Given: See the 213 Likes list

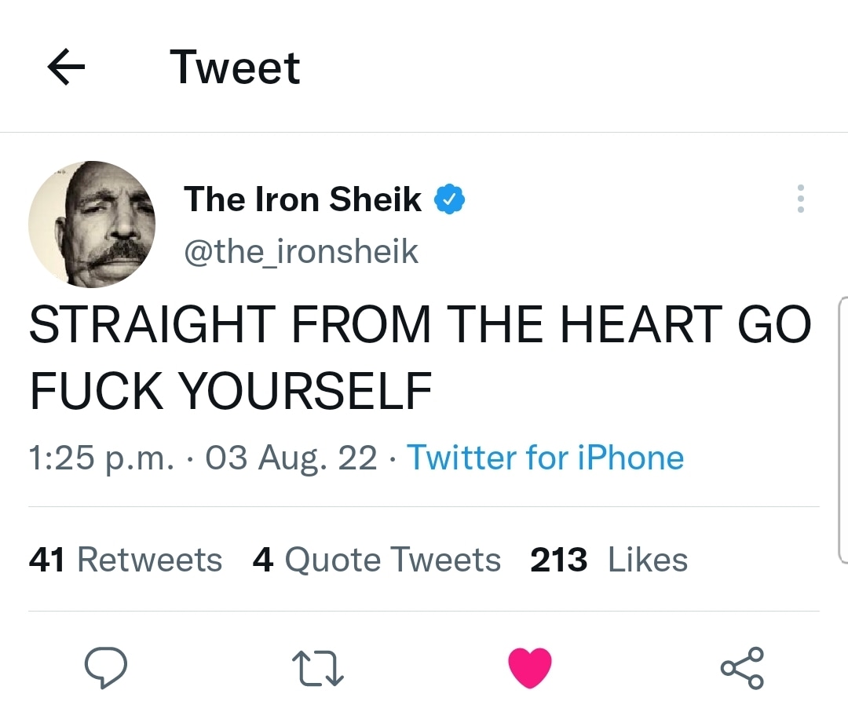Looking at the screenshot, I should coord(609,560).
